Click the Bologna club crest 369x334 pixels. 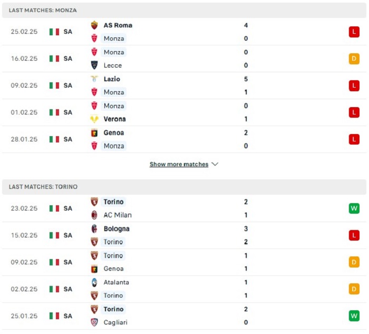click(94, 229)
